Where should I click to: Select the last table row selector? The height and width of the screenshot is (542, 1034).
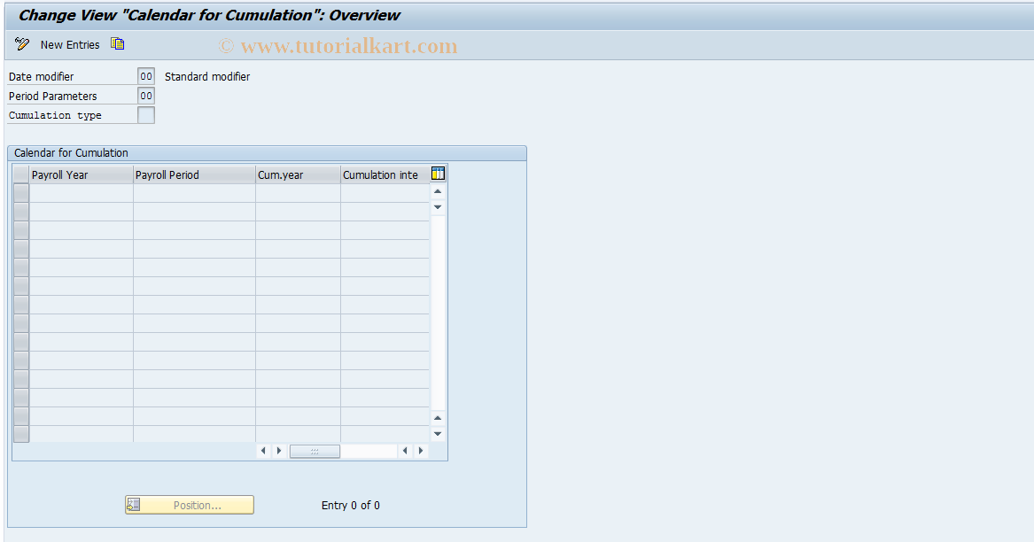(21, 434)
